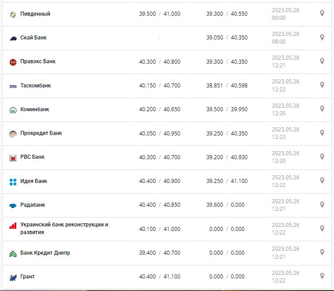Image resolution: width=334 pixels, height=291 pixels.
Task: Open the map pin for Правэкс Банк
Action: [322, 61]
